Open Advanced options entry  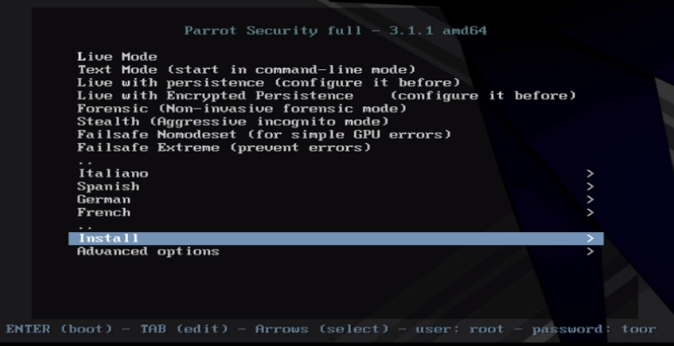click(147, 251)
